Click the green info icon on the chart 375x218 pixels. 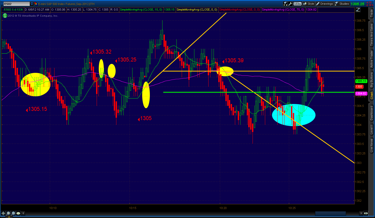coord(5,16)
